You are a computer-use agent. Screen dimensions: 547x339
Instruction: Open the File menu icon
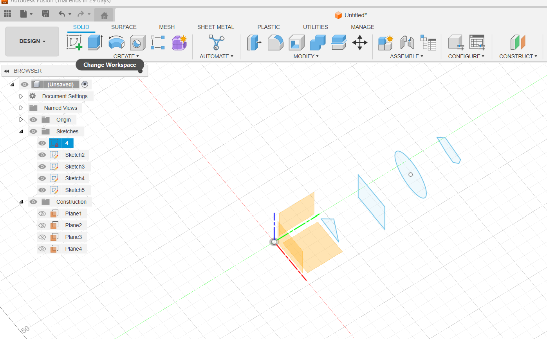24,14
